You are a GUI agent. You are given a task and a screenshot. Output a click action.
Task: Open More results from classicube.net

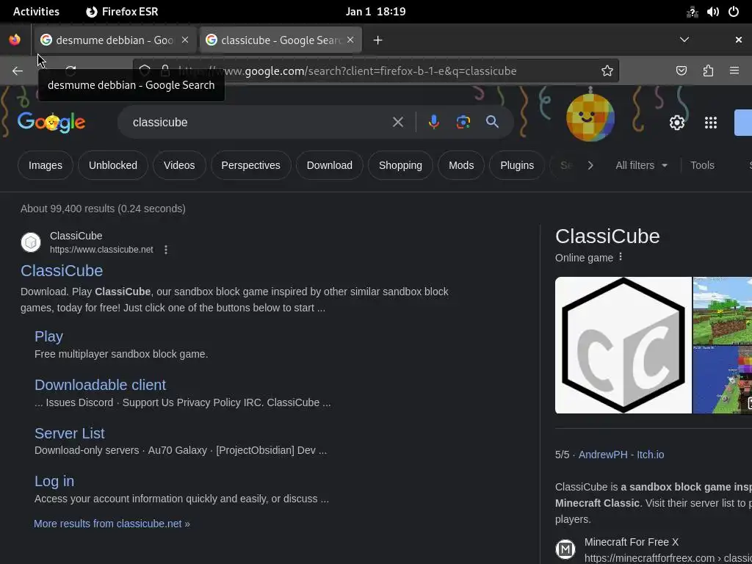pyautogui.click(x=112, y=524)
